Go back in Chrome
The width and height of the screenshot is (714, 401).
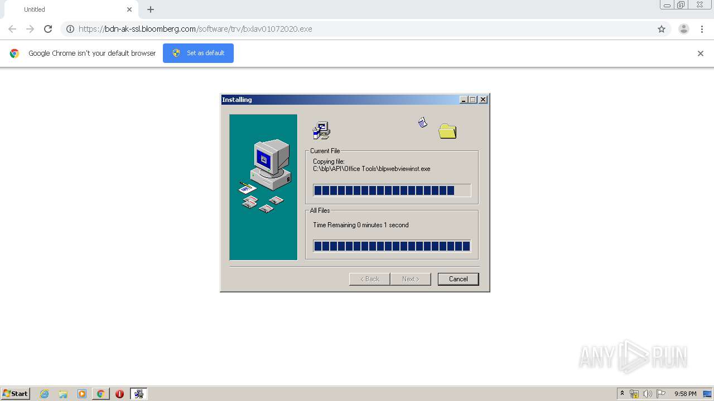[12, 29]
